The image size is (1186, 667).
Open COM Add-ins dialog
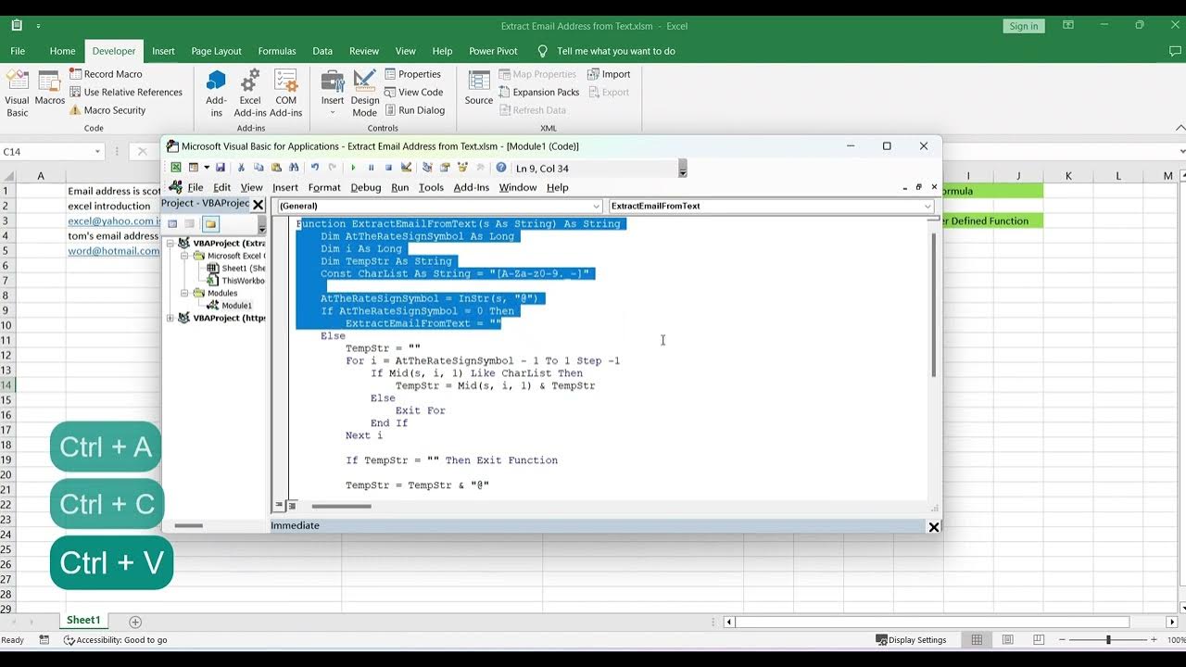pyautogui.click(x=285, y=94)
